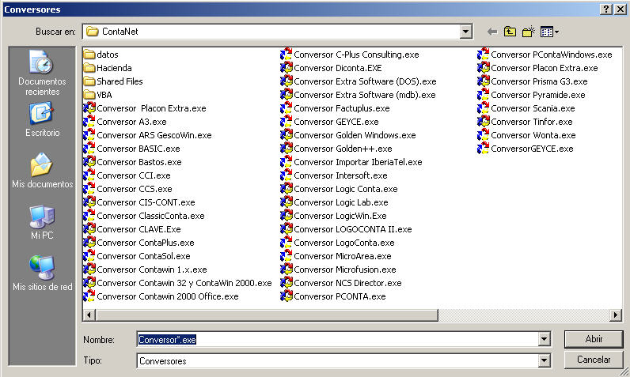Select file Conversor CCS.exe
This screenshot has height=377, width=630.
(x=127, y=189)
